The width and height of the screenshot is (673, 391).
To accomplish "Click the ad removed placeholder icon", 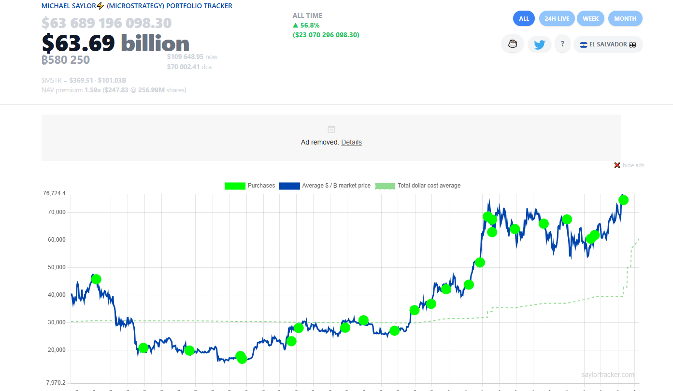I will 331,130.
